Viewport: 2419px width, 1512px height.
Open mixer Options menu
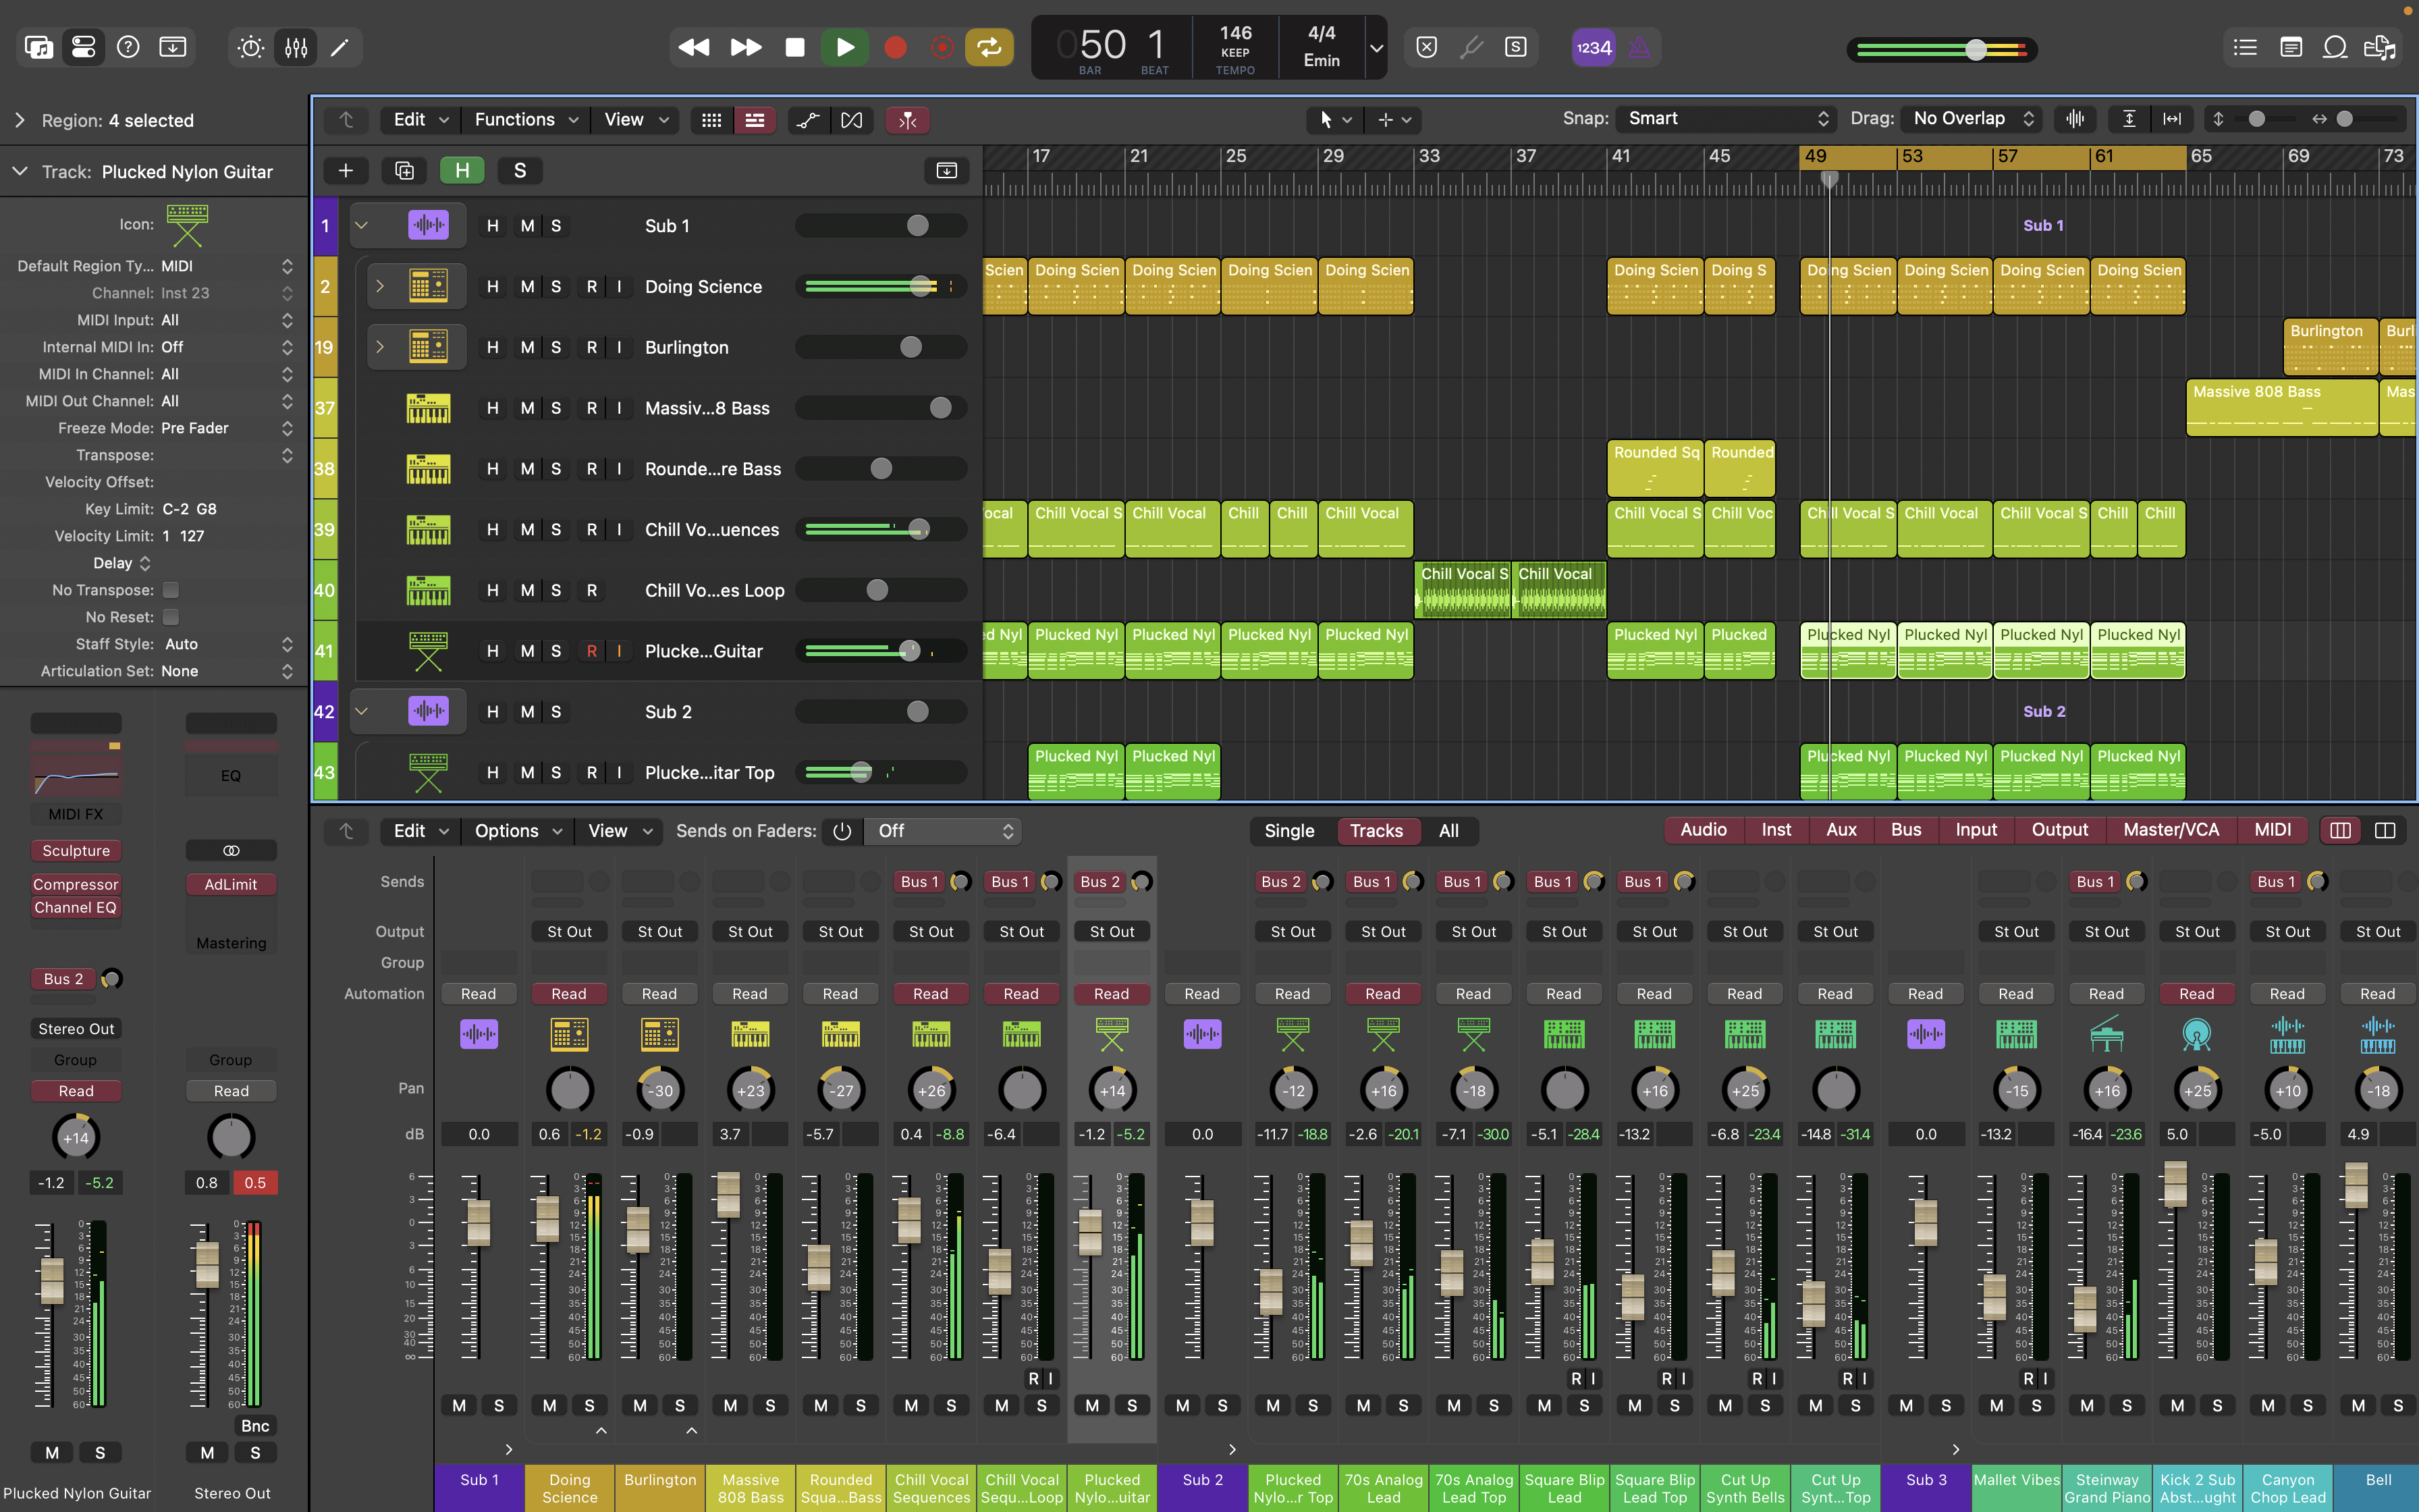coord(517,831)
